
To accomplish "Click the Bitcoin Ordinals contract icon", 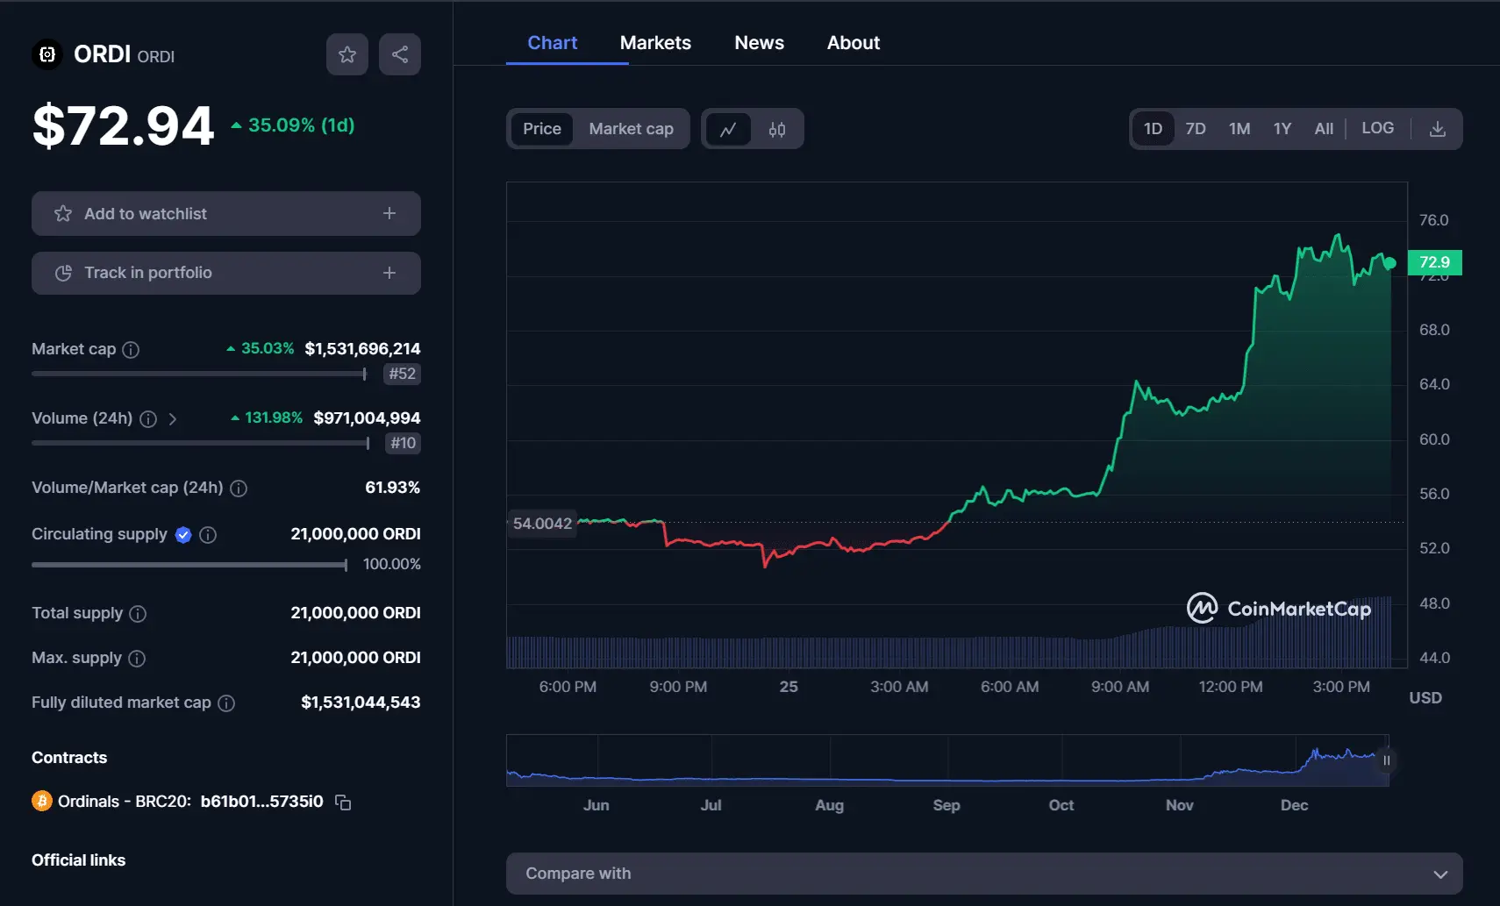I will [42, 801].
